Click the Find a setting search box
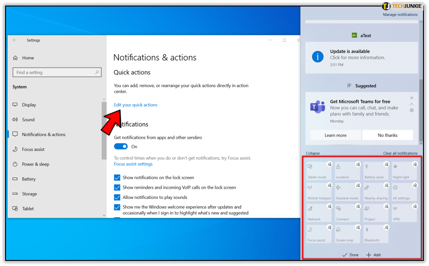Screen dimensions: 429x266 (x=57, y=73)
